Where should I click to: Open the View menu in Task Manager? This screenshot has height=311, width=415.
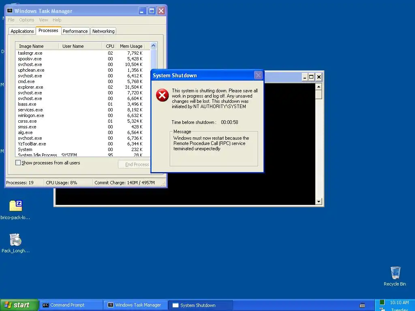[43, 20]
